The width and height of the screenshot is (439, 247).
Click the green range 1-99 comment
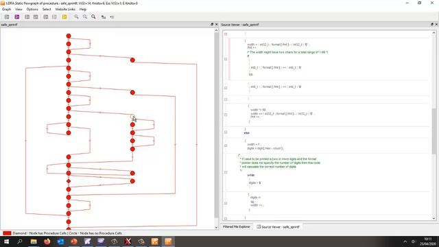coord(287,52)
